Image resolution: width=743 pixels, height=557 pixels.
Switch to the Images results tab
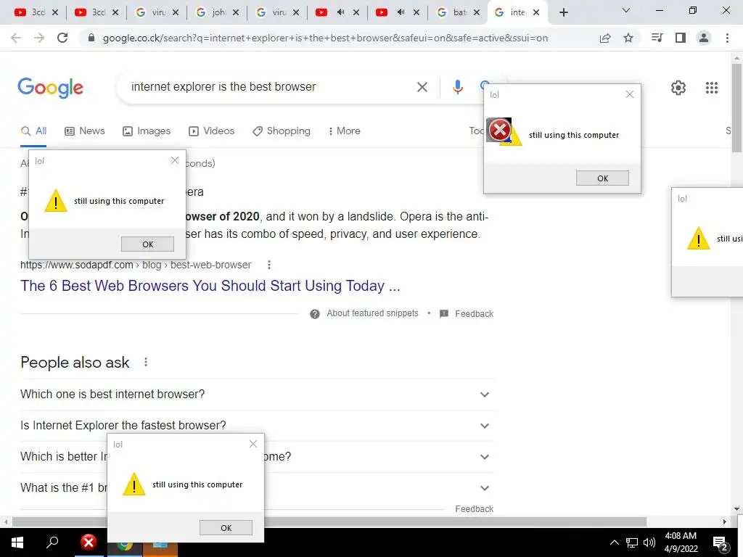tap(147, 131)
